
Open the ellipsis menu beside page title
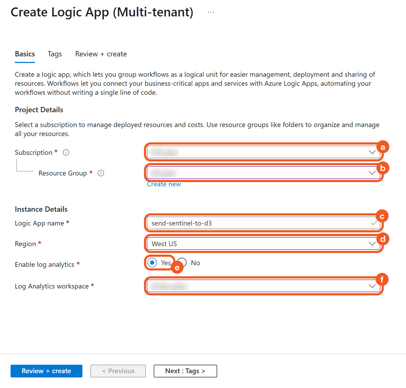[211, 12]
